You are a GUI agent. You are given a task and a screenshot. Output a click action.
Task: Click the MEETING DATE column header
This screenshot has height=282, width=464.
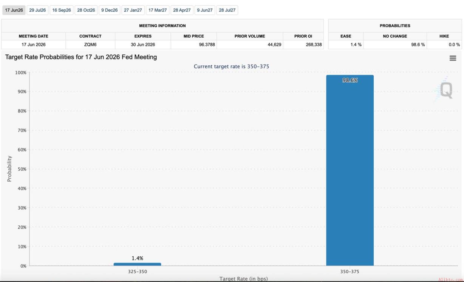pyautogui.click(x=34, y=36)
